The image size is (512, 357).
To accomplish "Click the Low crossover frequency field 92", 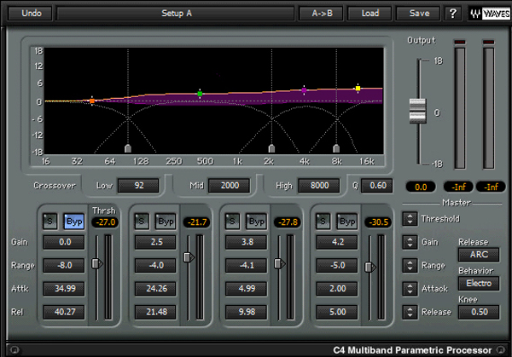I will click(x=137, y=185).
